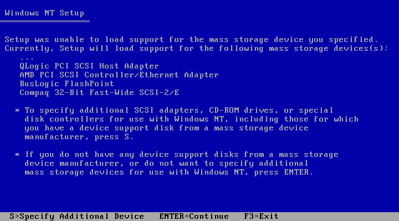Click the "you have a device support disk" line
The height and width of the screenshot is (221, 399).
click(x=166, y=128)
